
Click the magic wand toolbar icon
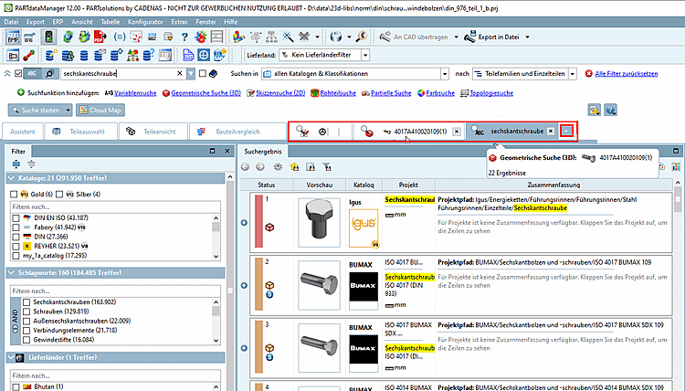coord(288,37)
